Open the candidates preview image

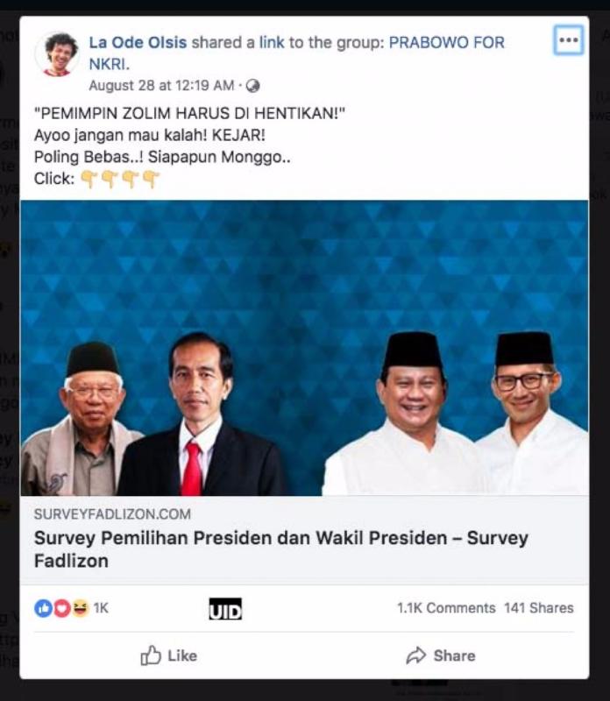[x=304, y=348]
